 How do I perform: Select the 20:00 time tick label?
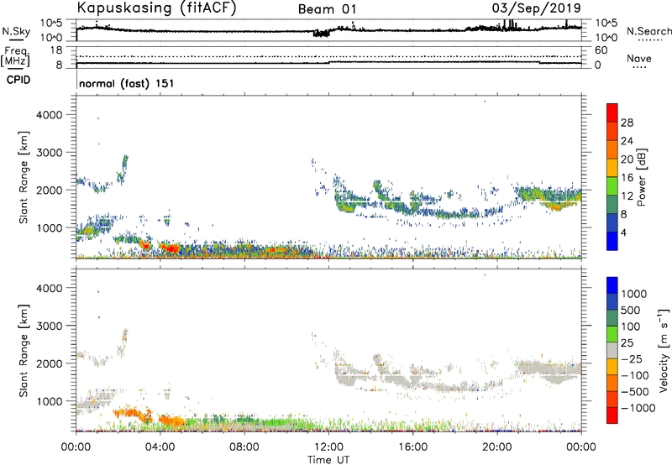pyautogui.click(x=497, y=447)
